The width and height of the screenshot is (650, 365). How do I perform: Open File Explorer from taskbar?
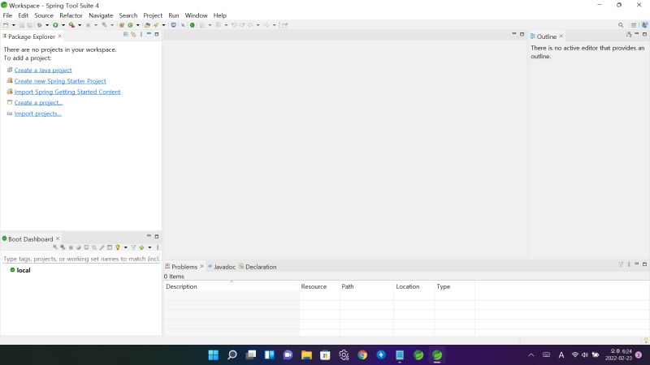tap(306, 355)
